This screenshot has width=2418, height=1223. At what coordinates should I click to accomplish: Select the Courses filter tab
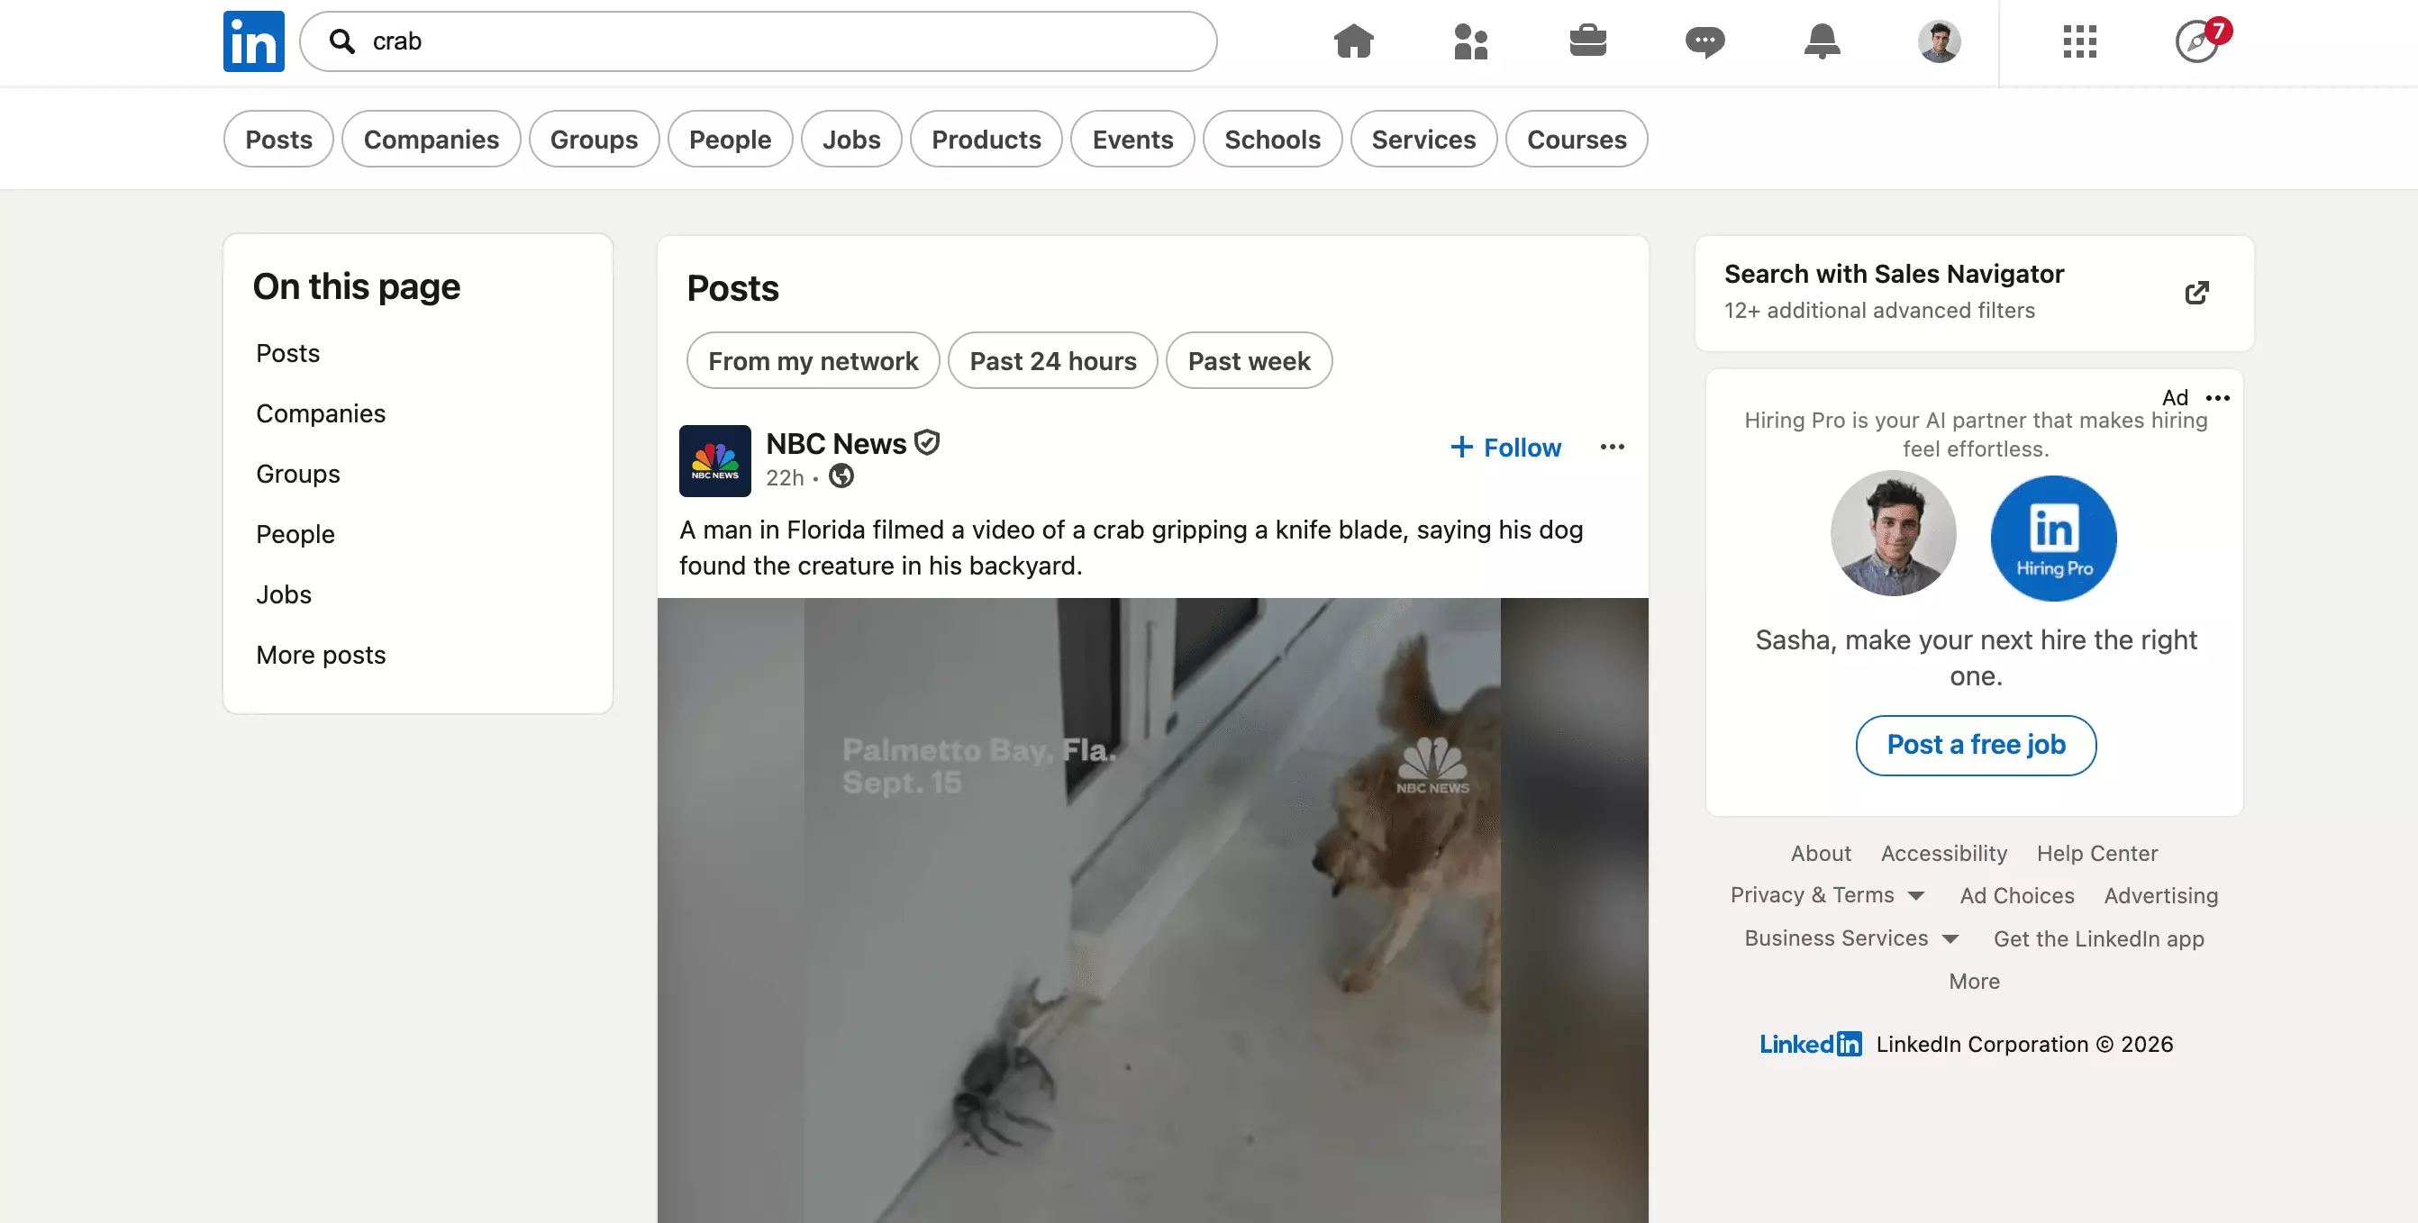click(1576, 139)
